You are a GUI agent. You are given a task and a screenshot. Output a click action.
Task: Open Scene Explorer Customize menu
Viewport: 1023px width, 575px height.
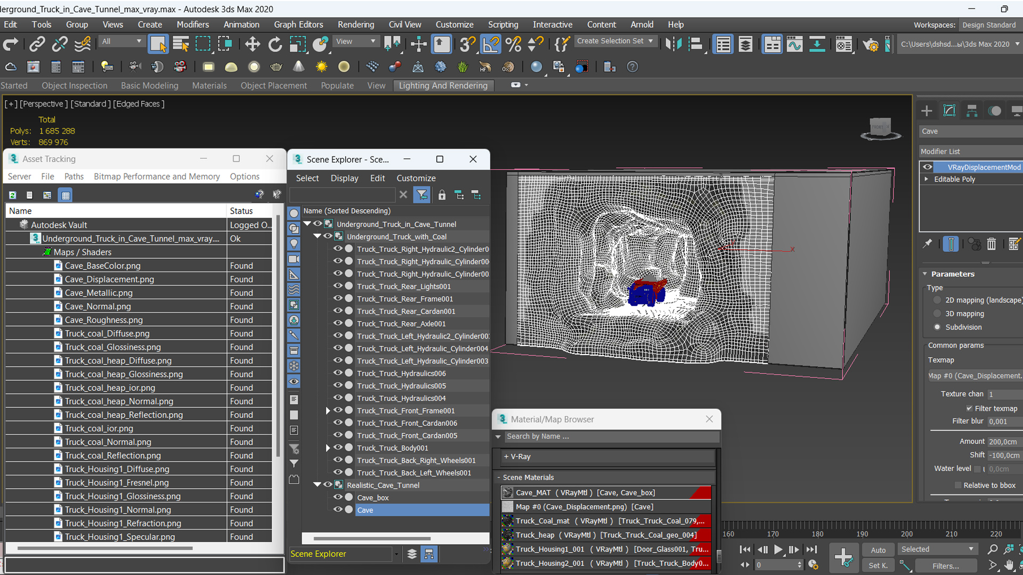coord(416,178)
